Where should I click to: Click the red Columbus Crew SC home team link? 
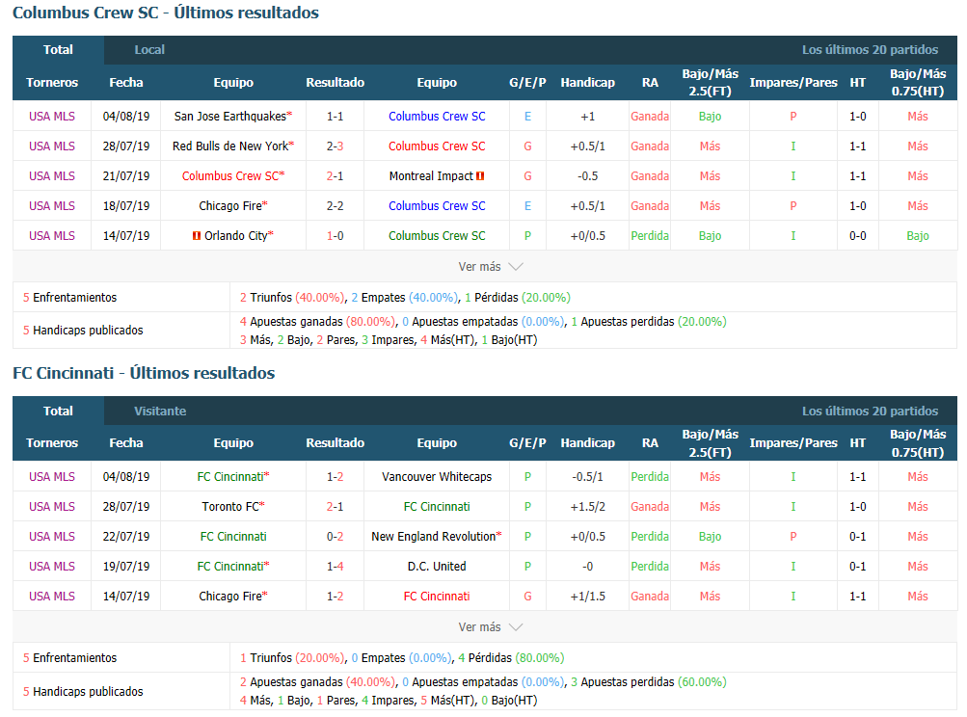pos(230,176)
